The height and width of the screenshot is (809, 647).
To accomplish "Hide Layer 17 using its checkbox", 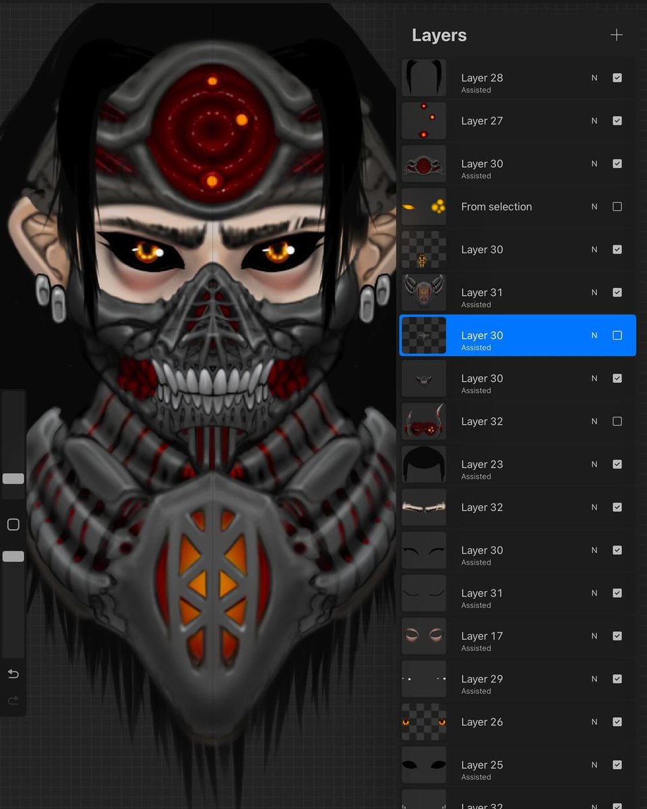I will (617, 636).
